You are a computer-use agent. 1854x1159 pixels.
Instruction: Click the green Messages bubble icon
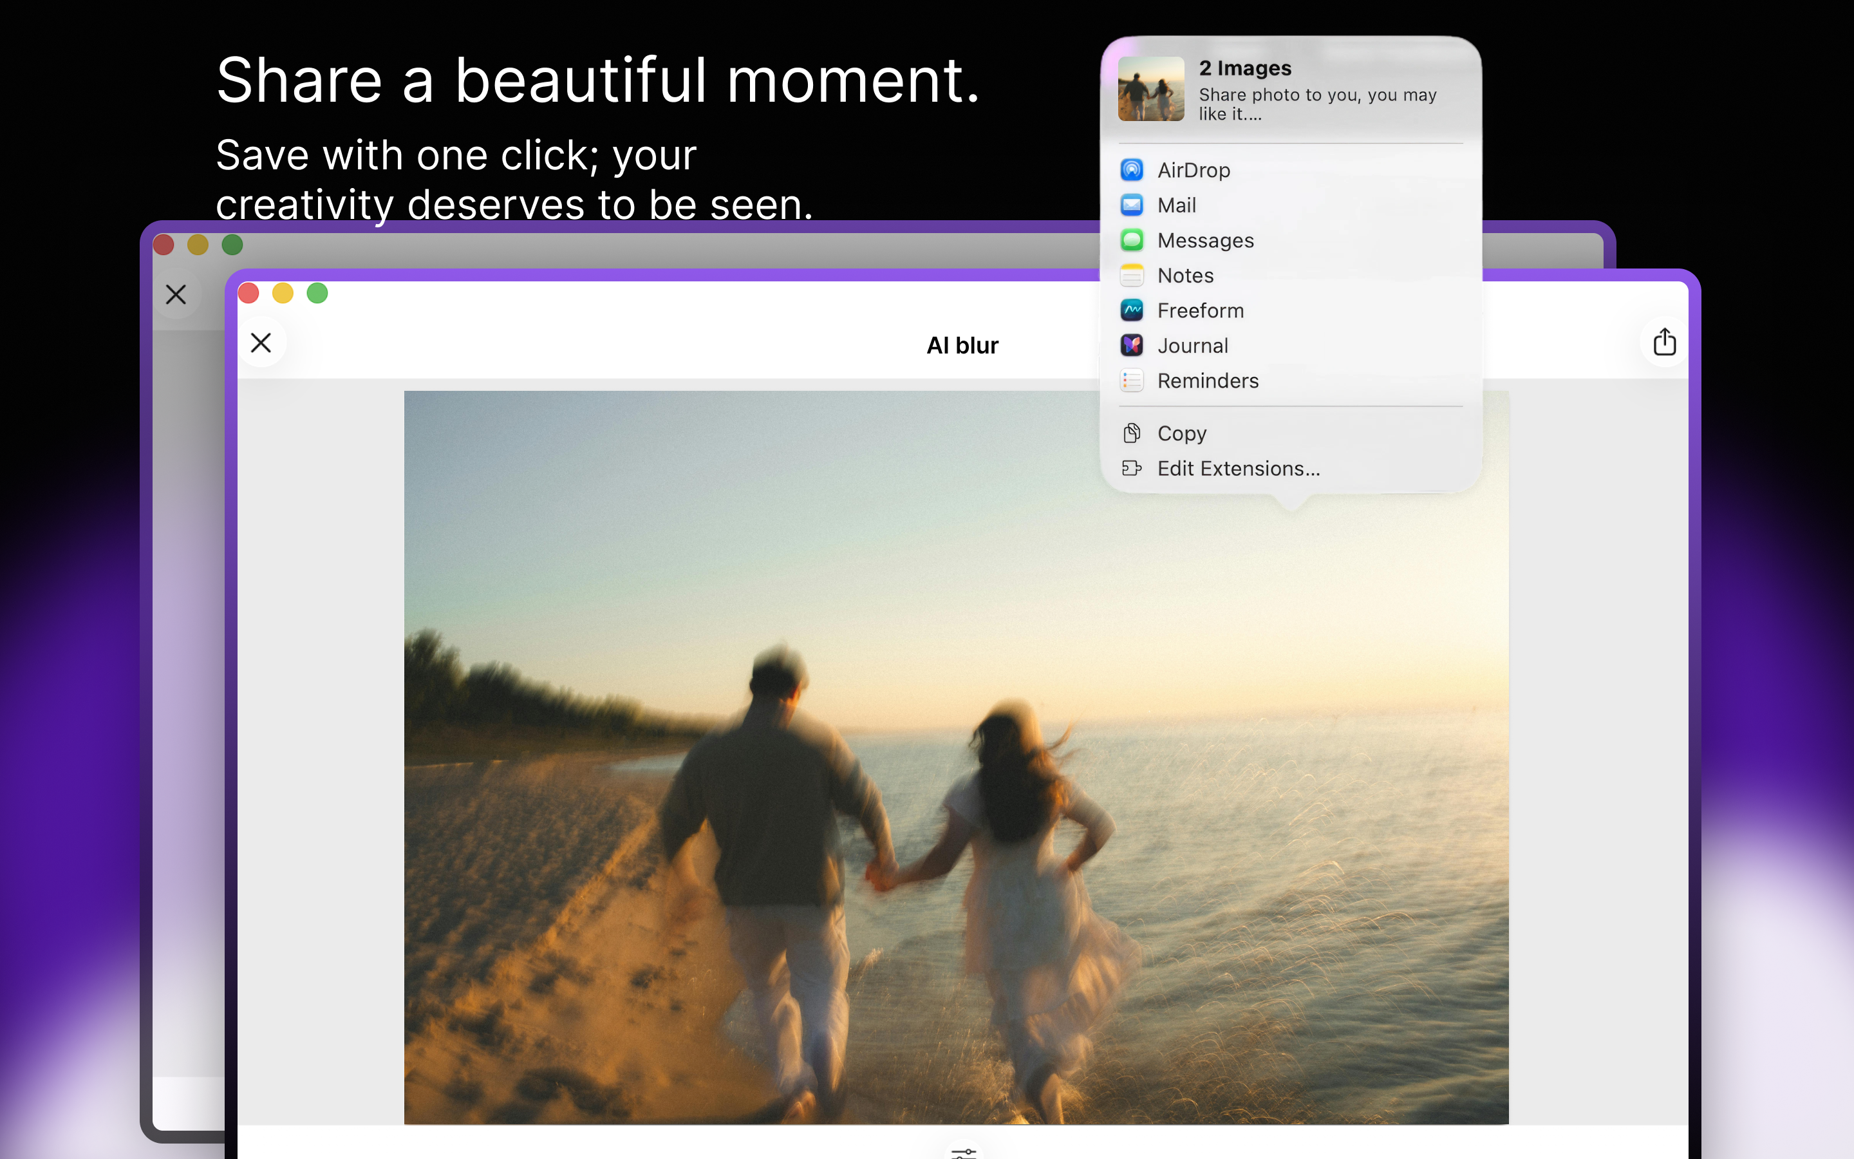click(1132, 240)
